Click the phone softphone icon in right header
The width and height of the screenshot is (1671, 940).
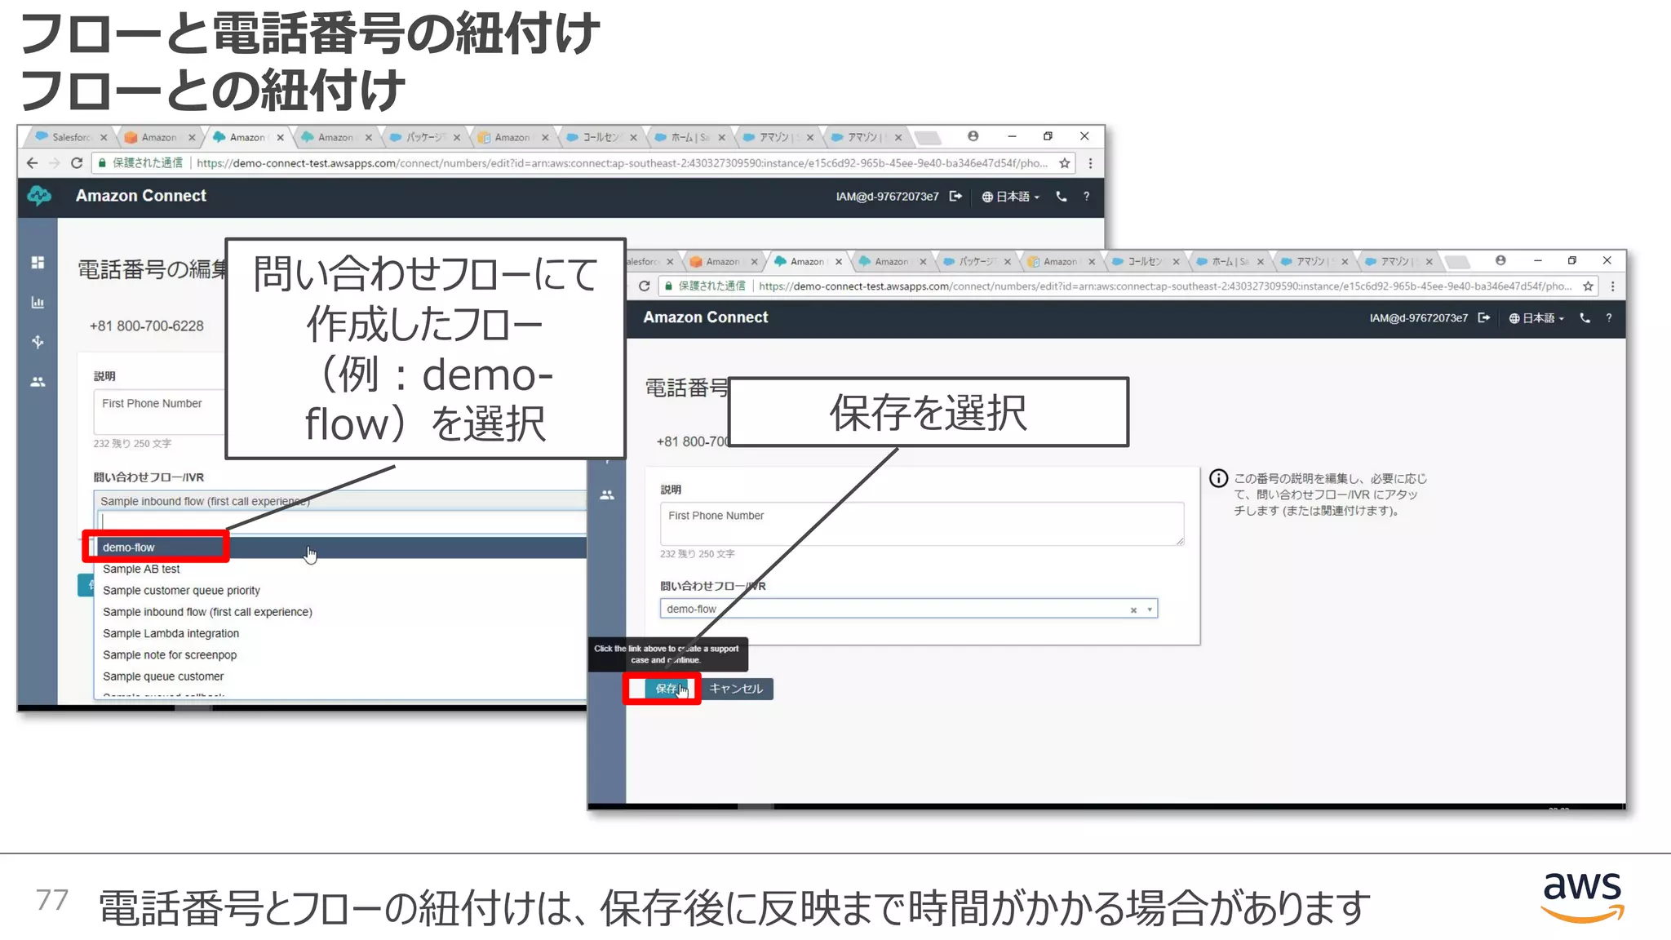point(1585,318)
